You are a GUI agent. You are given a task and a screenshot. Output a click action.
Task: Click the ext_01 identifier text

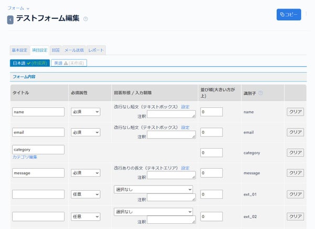(x=250, y=194)
